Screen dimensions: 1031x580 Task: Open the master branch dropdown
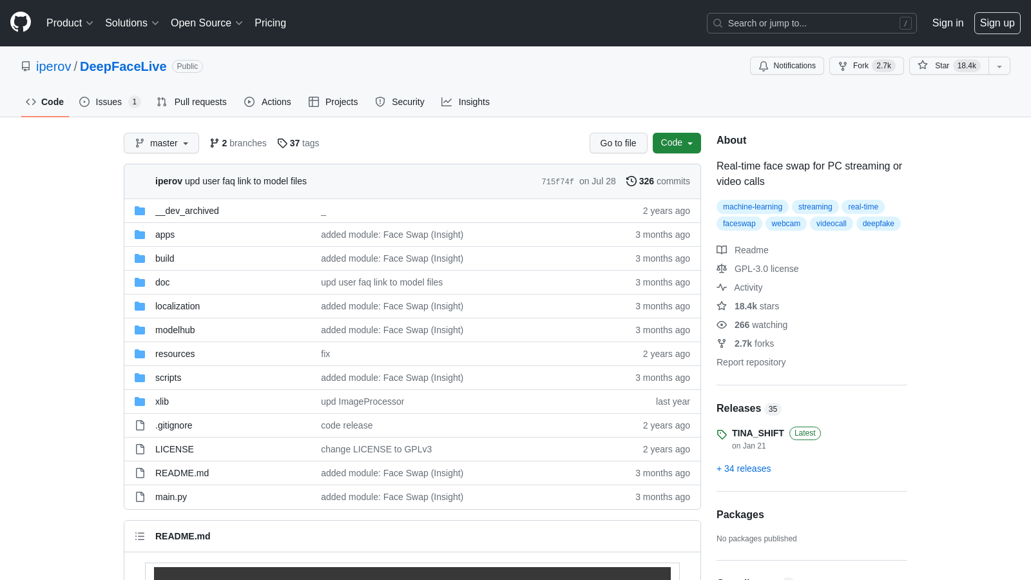[161, 143]
